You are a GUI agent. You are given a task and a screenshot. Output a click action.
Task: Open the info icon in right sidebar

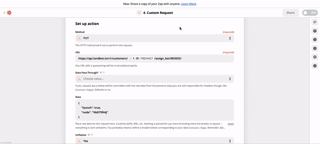pyautogui.click(x=315, y=66)
